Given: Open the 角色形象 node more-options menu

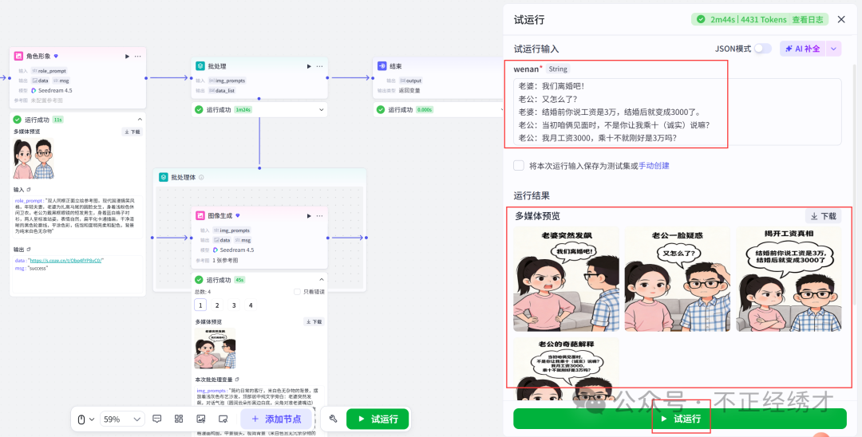Looking at the screenshot, I should 137,56.
